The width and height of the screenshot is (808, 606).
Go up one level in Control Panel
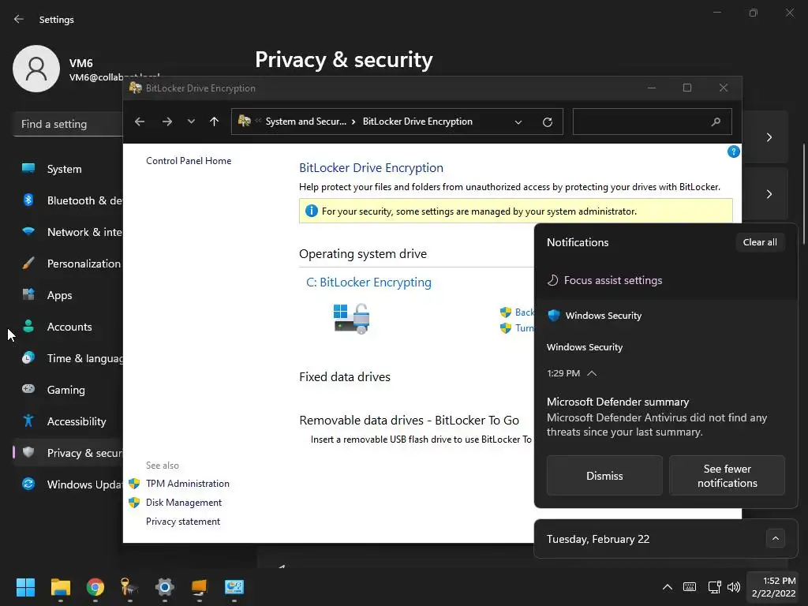[215, 122]
